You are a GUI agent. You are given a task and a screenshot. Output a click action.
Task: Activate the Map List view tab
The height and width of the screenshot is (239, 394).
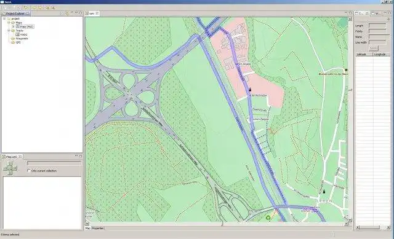(x=11, y=157)
